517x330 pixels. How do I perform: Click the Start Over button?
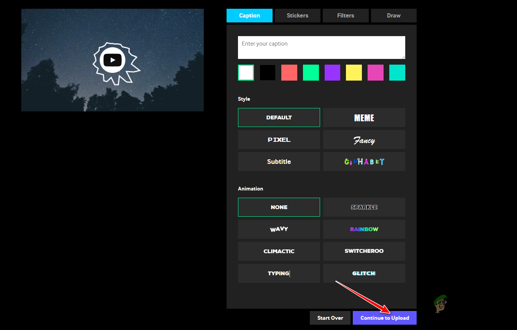click(x=330, y=318)
